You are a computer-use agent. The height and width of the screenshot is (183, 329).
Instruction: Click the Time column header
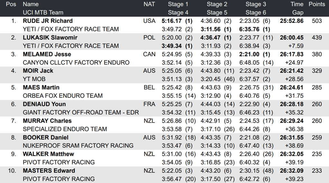pyautogui.click(x=297, y=4)
